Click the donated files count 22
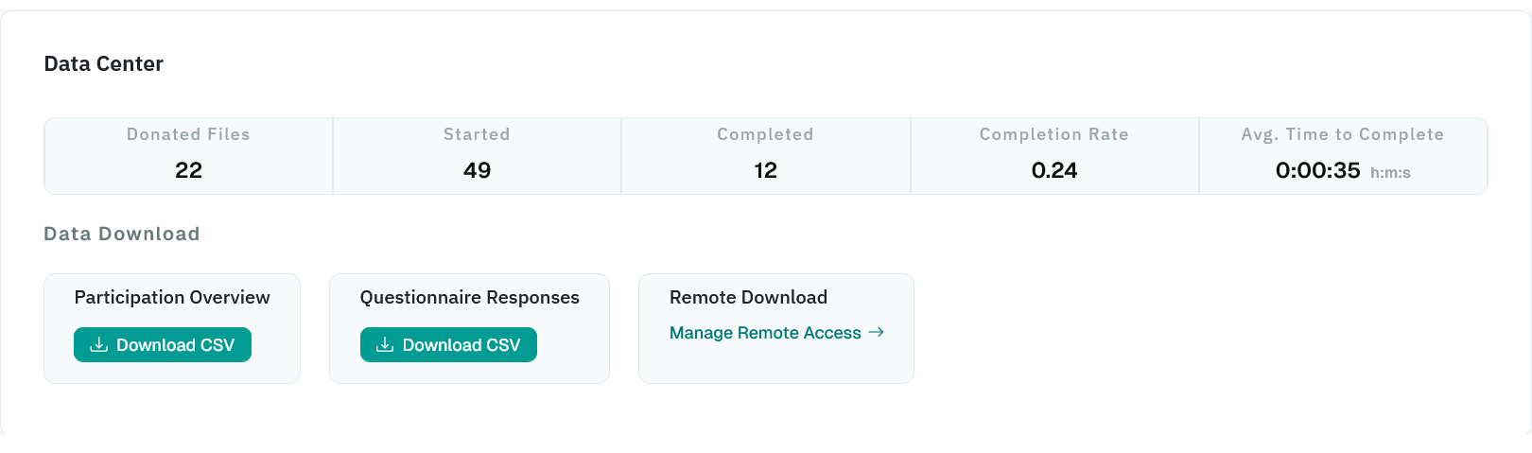 188,170
